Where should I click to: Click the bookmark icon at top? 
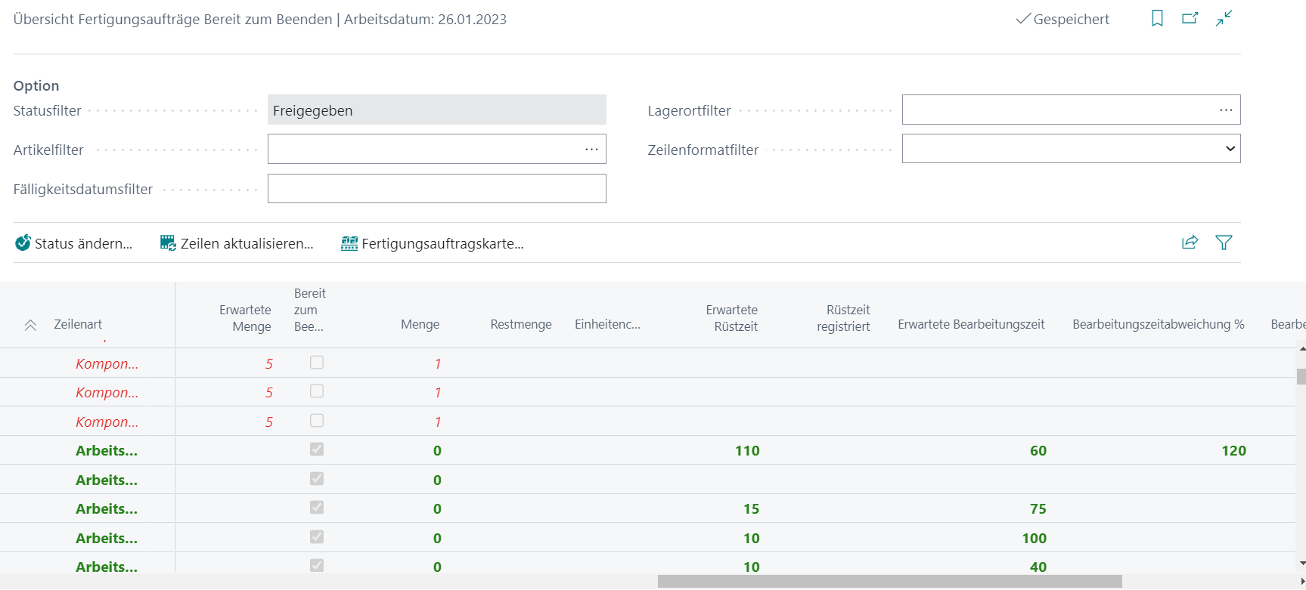(x=1157, y=18)
